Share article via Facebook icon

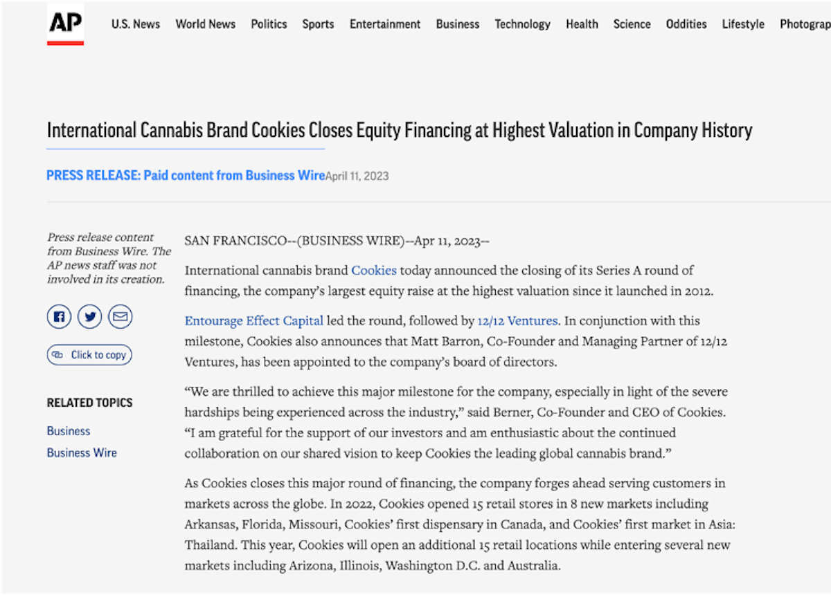(60, 317)
